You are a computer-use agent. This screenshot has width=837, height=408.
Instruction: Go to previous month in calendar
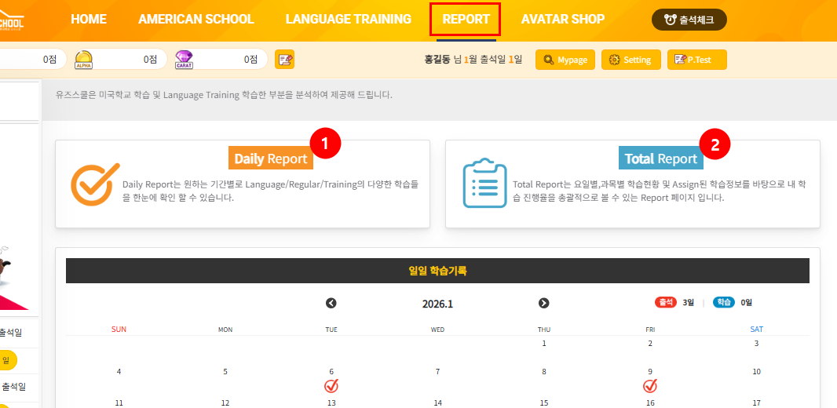click(331, 304)
